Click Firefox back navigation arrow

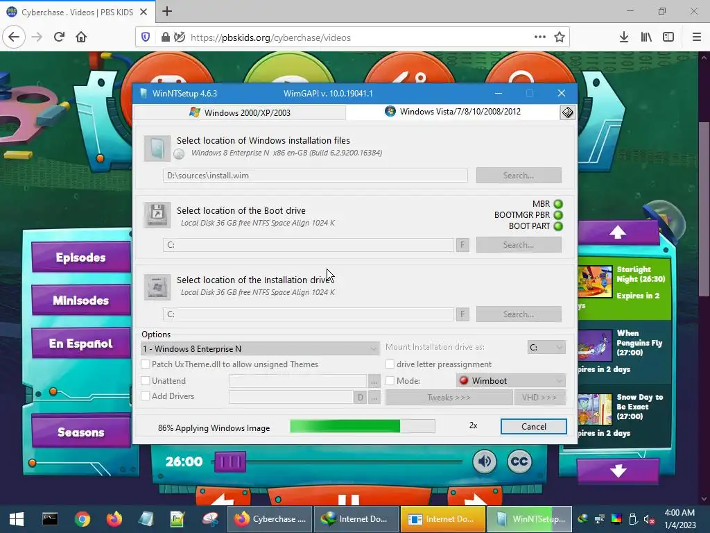pyautogui.click(x=14, y=37)
